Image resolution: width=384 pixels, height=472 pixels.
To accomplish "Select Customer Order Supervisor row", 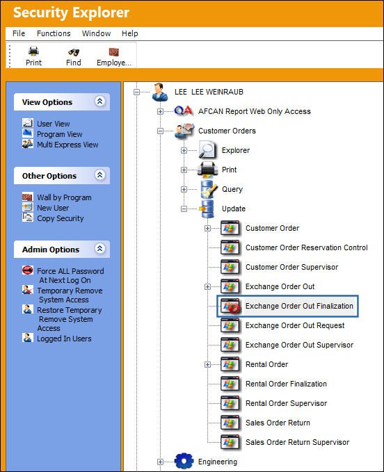I will pyautogui.click(x=292, y=268).
